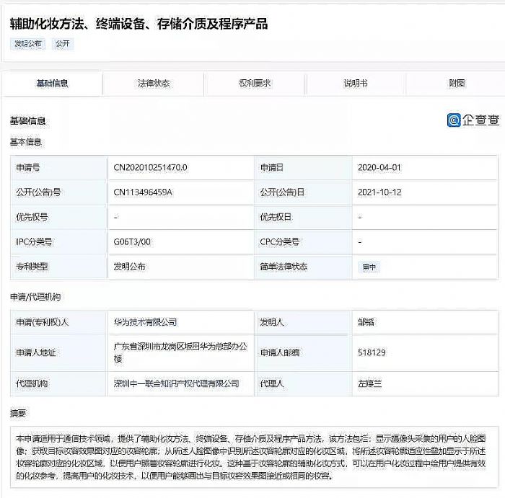
Task: Click the IPC分类号 label cell
Action: pos(59,242)
